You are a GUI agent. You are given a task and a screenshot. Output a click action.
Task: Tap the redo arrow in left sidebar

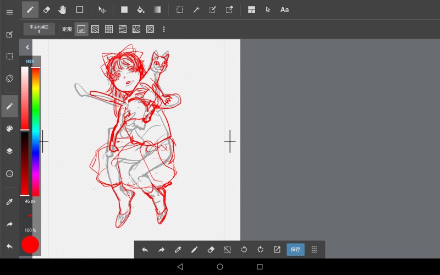tap(9, 224)
